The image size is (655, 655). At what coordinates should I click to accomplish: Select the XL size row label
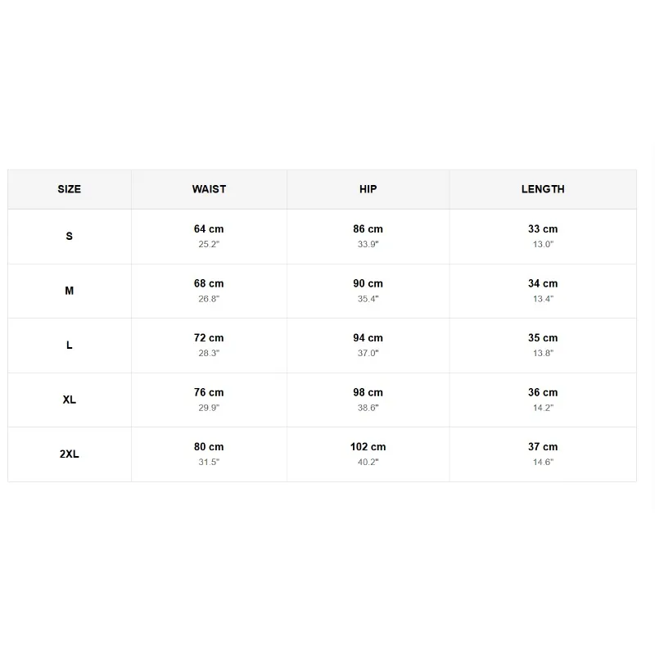70,400
